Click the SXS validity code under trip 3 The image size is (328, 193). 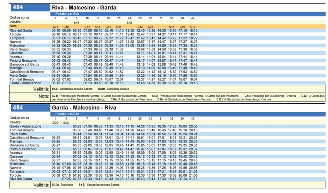[66, 123]
